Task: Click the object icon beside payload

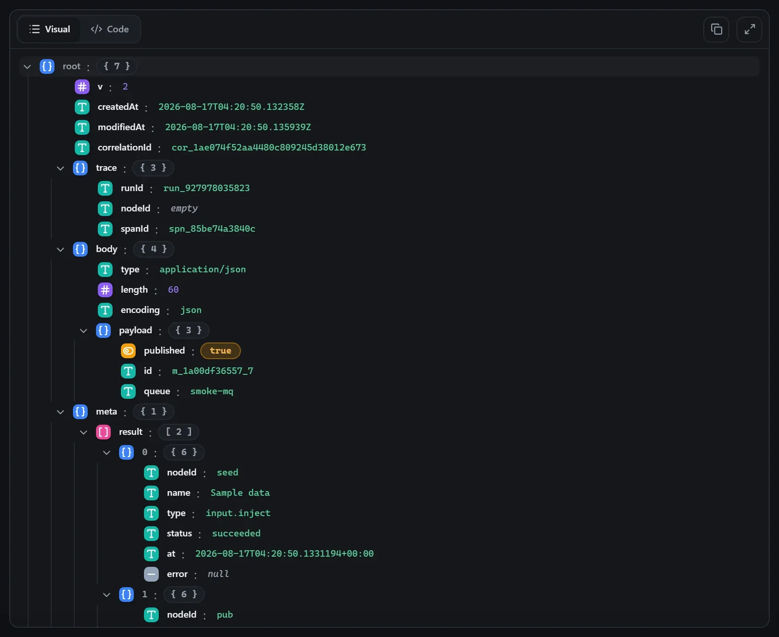Action: pos(103,331)
